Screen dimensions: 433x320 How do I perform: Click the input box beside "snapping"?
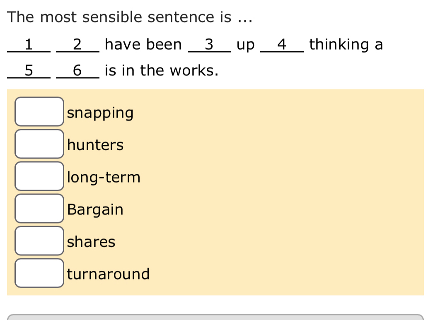(x=39, y=112)
